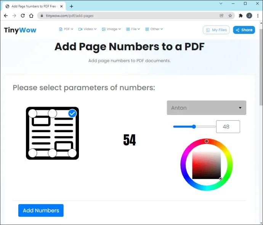263x225 pixels.
Task: Go back using the browser back arrow
Action: tap(6, 16)
